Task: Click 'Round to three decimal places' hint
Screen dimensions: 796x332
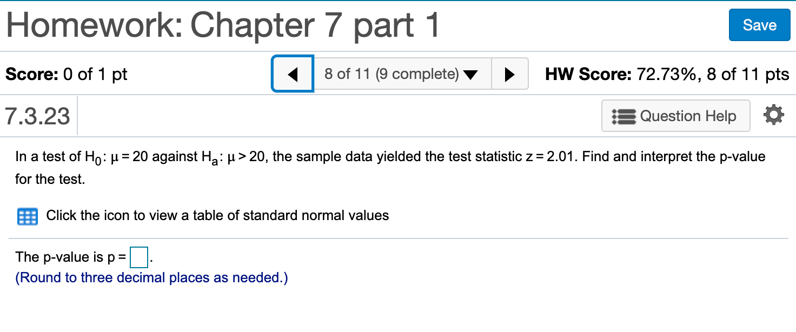Action: (151, 278)
